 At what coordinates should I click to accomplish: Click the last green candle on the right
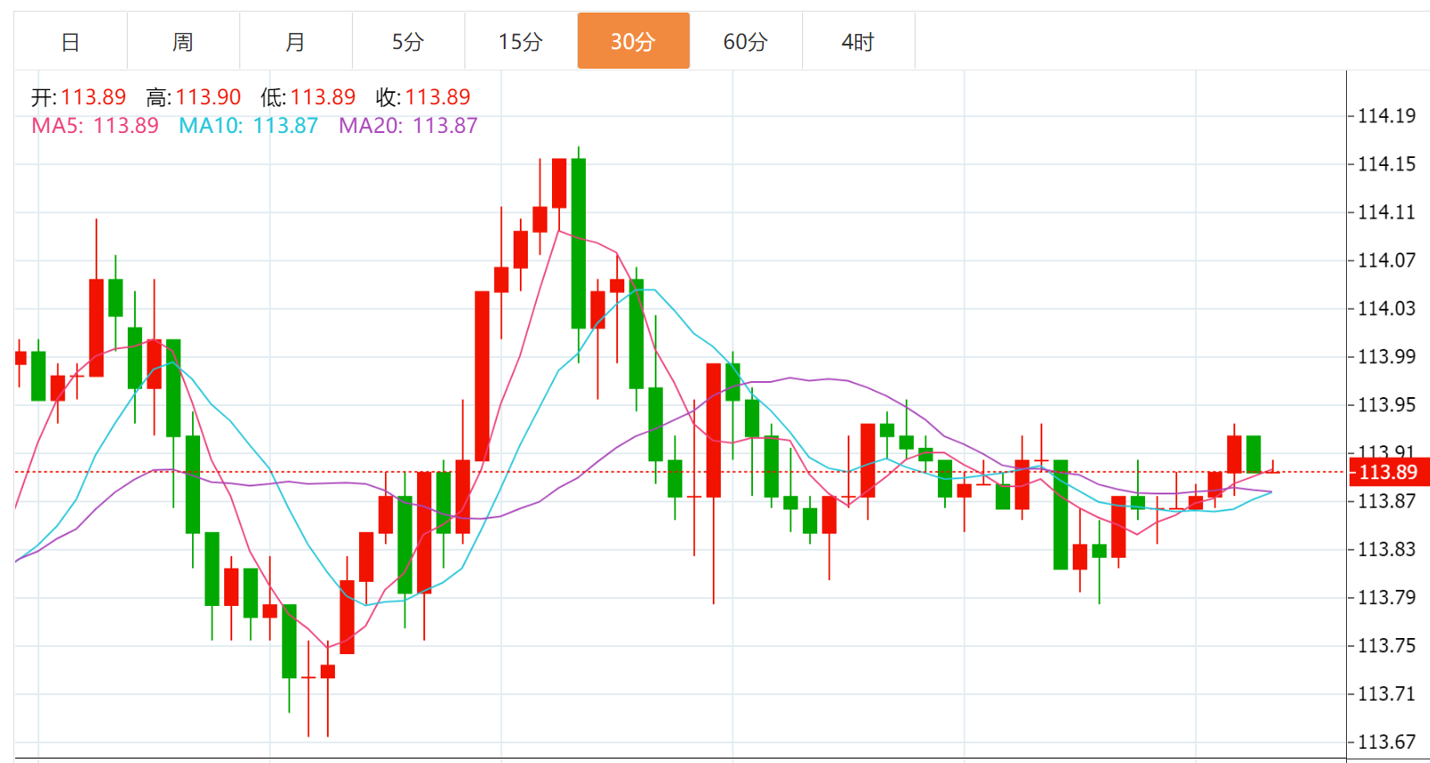(x=1253, y=453)
